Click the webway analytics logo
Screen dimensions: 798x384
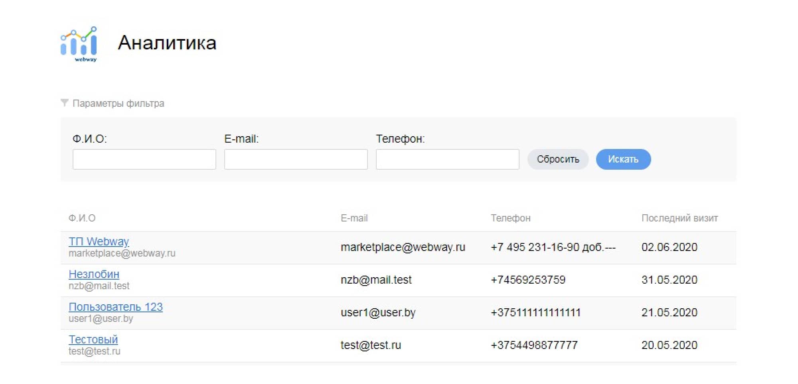[79, 44]
